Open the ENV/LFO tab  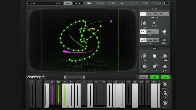[x=112, y=3]
